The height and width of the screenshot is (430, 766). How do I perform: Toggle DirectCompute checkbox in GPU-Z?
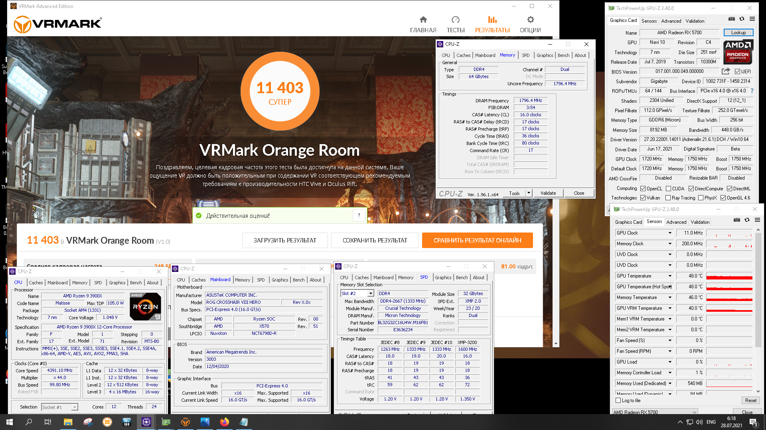691,189
